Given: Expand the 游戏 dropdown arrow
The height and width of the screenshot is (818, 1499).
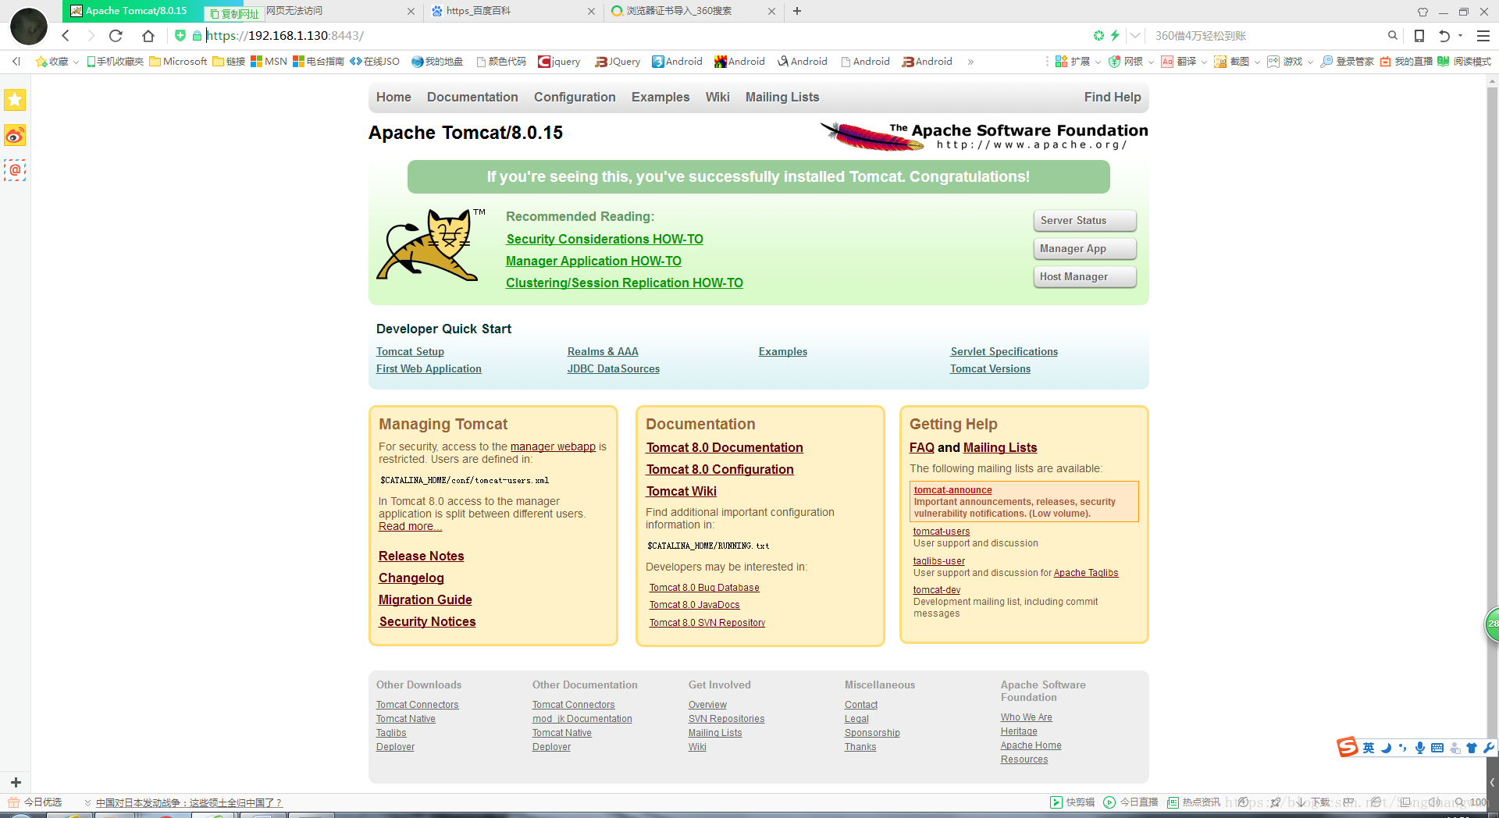Looking at the screenshot, I should click(x=1309, y=62).
